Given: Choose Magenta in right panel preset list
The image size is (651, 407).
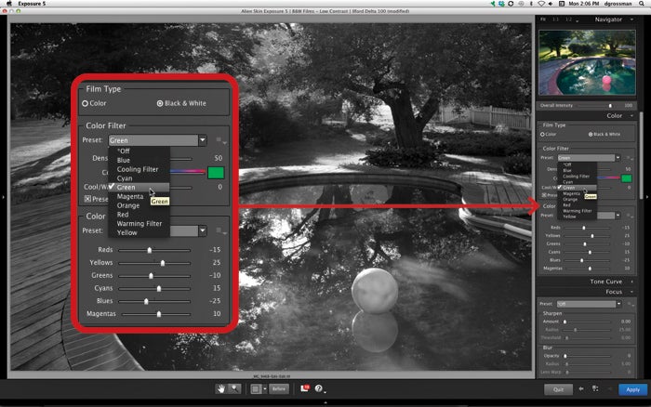Looking at the screenshot, I should pos(571,194).
